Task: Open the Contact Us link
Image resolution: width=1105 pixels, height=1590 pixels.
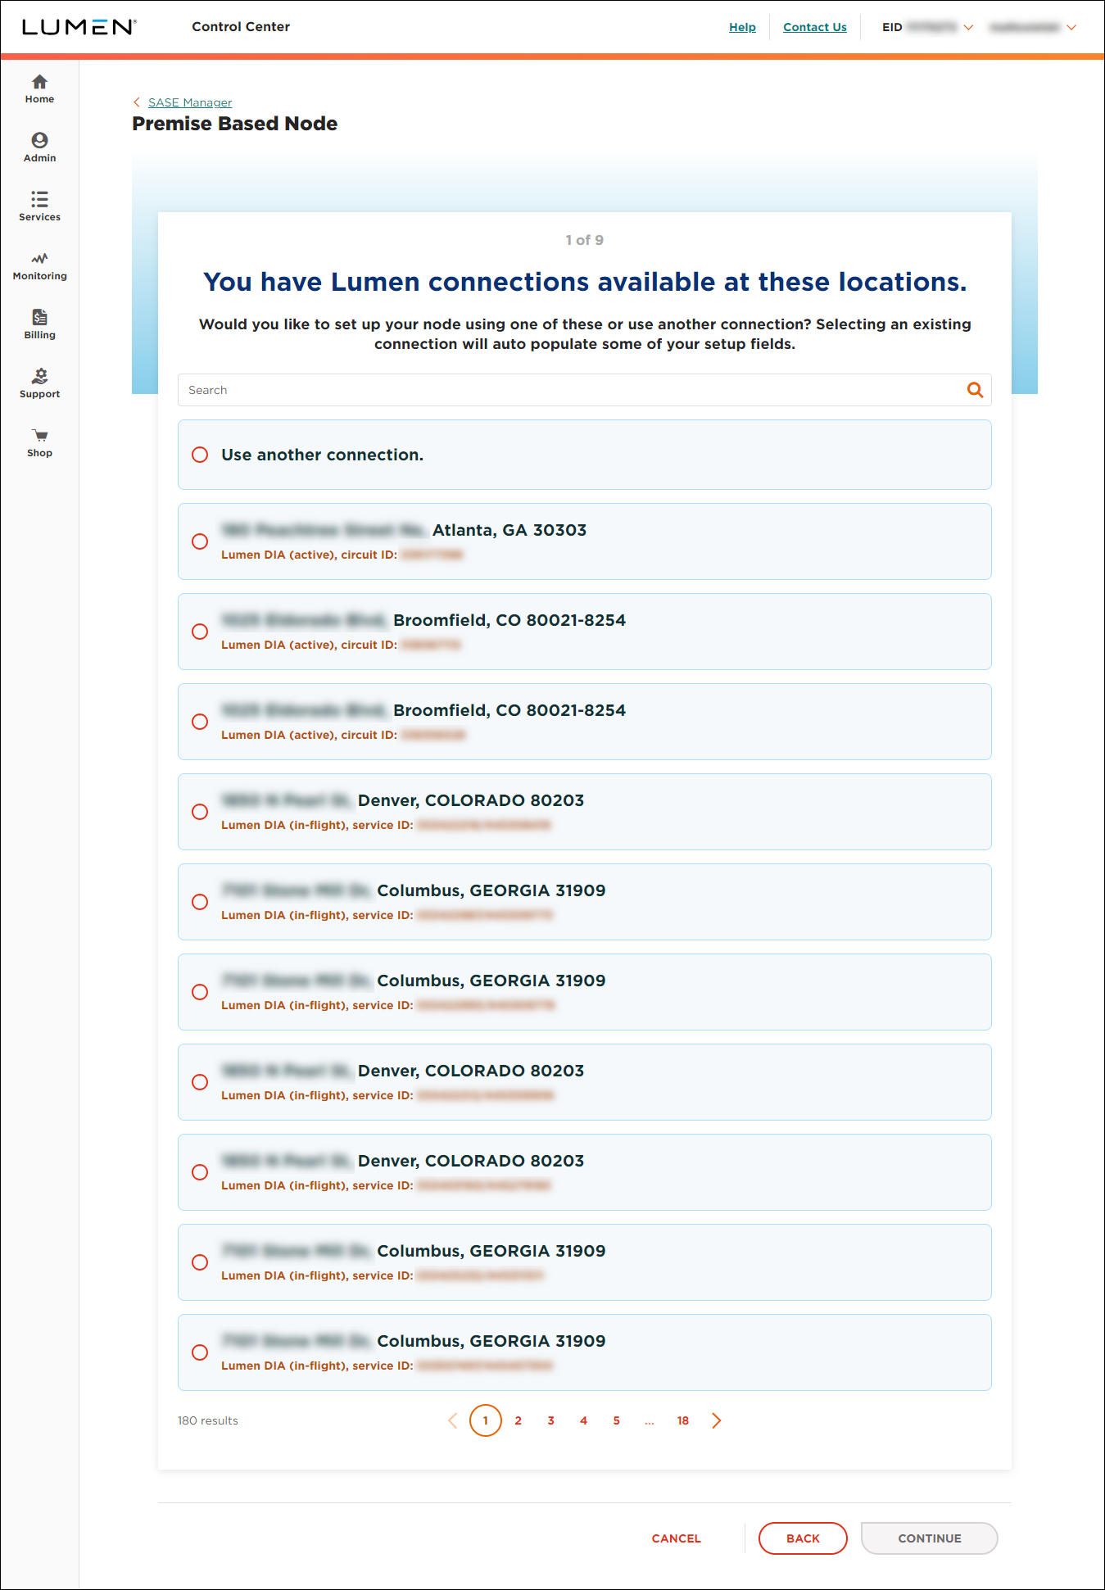Action: [815, 27]
